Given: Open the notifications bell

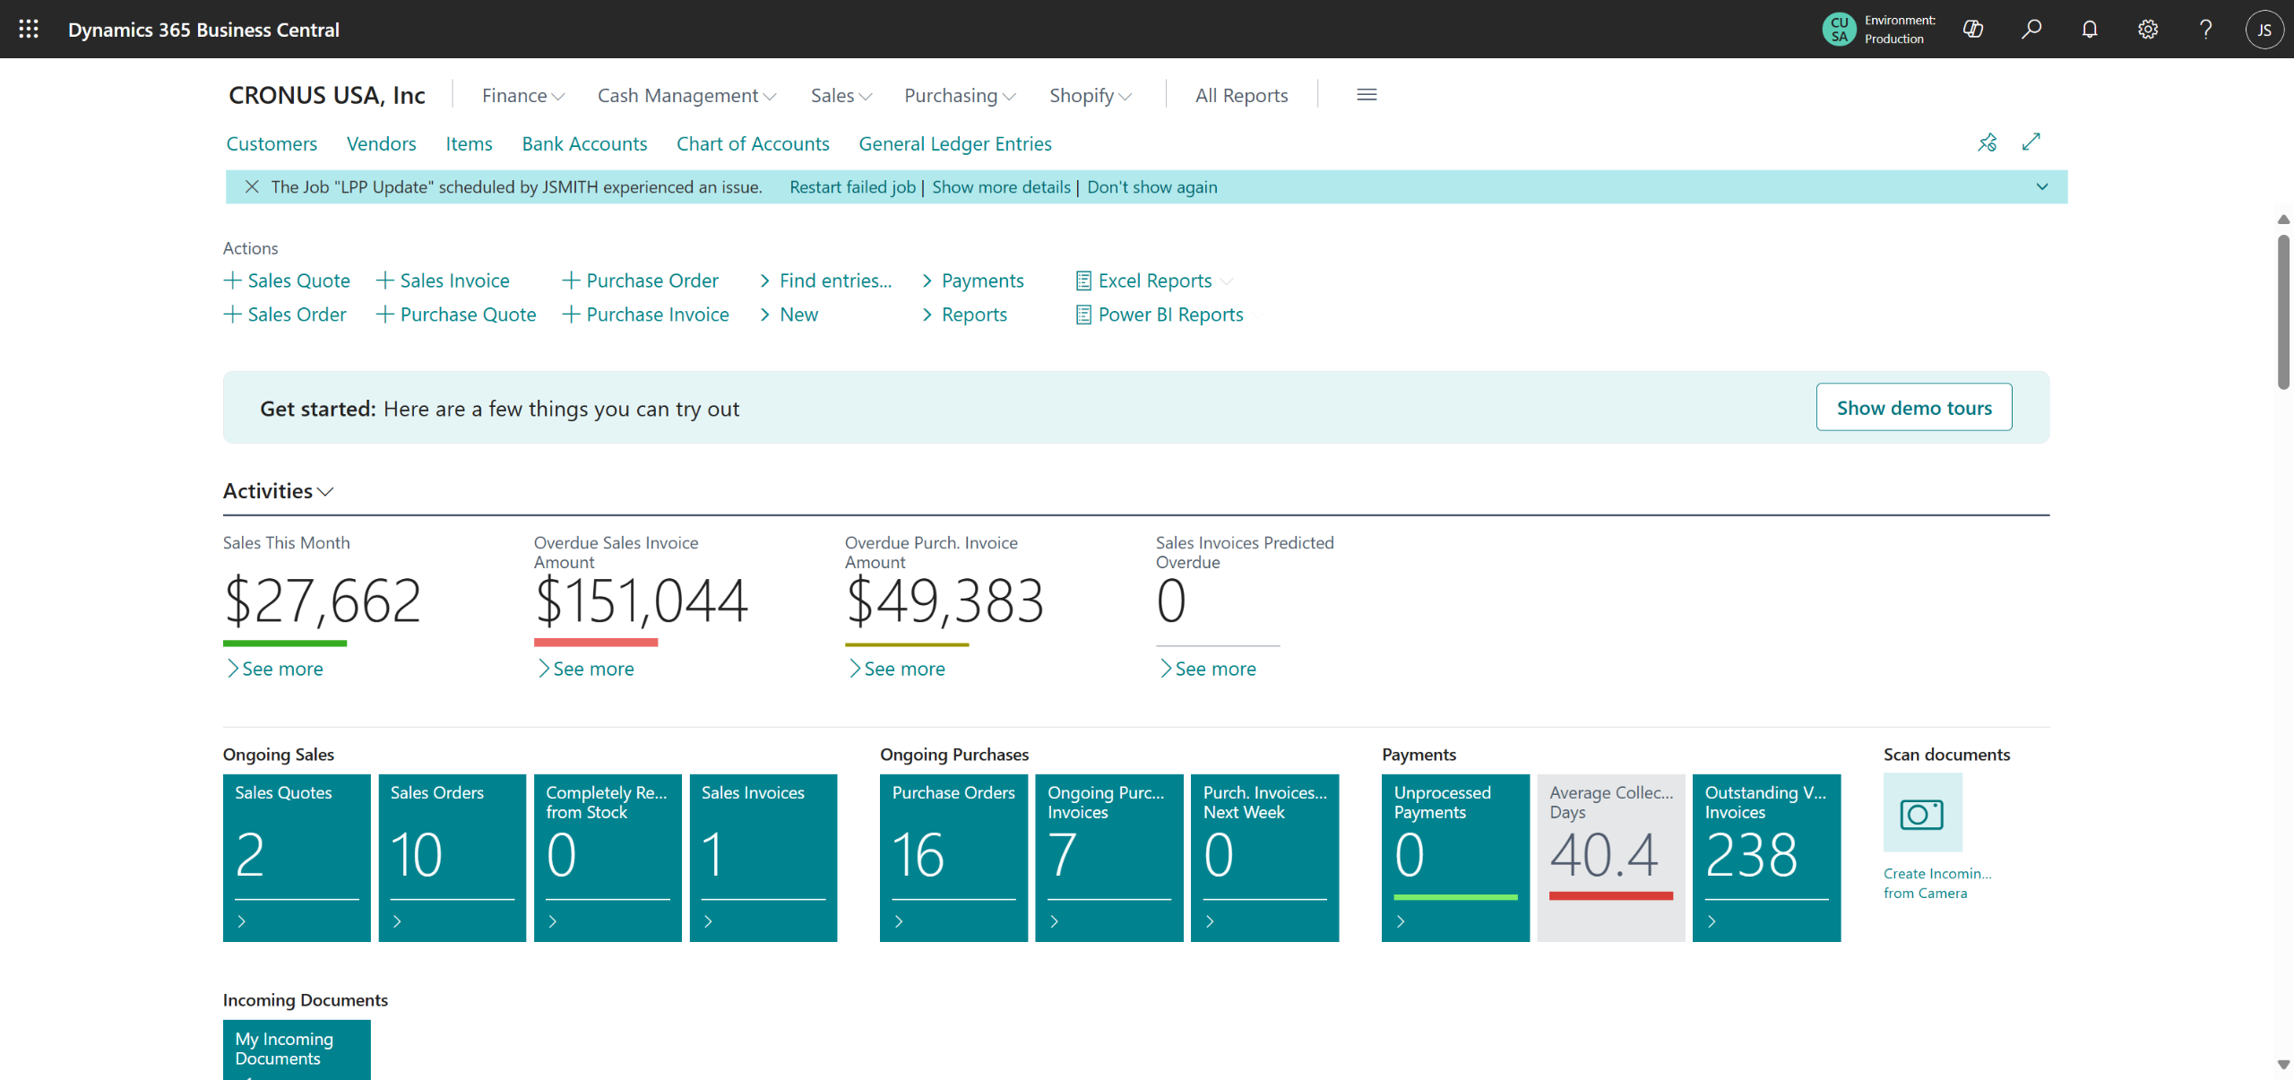Looking at the screenshot, I should [2089, 29].
